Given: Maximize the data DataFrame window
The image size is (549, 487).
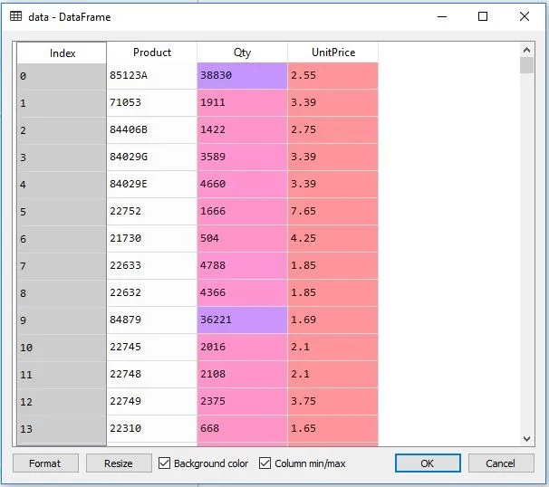Looking at the screenshot, I should (x=483, y=16).
